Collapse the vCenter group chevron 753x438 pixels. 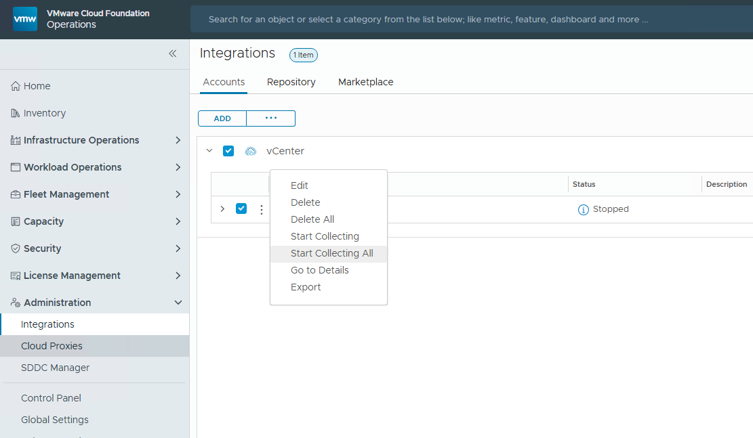pyautogui.click(x=209, y=151)
